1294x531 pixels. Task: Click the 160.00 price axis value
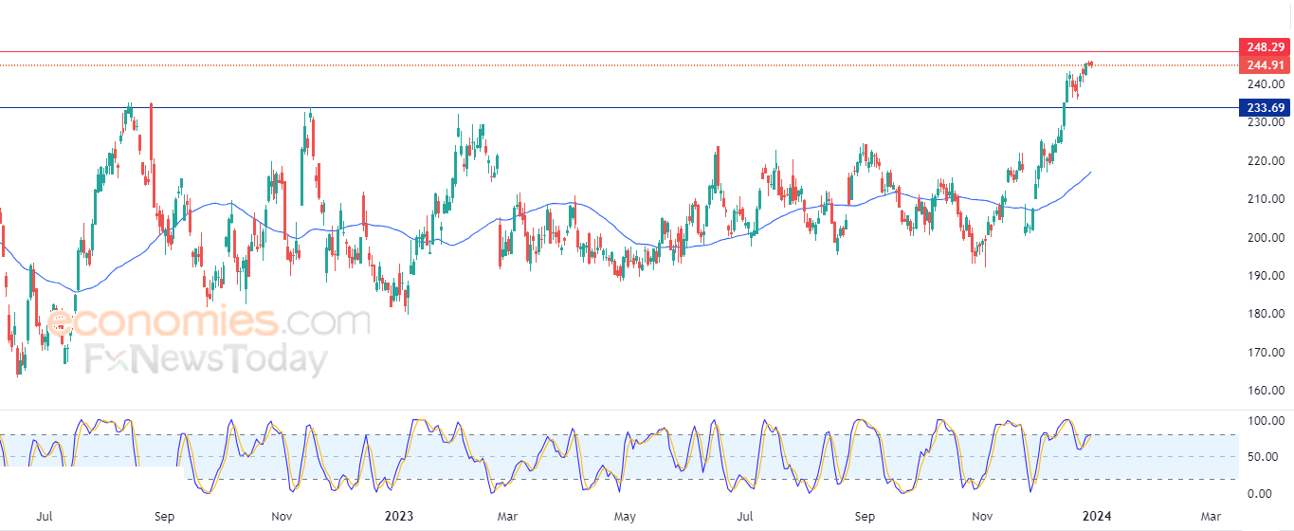[1266, 391]
